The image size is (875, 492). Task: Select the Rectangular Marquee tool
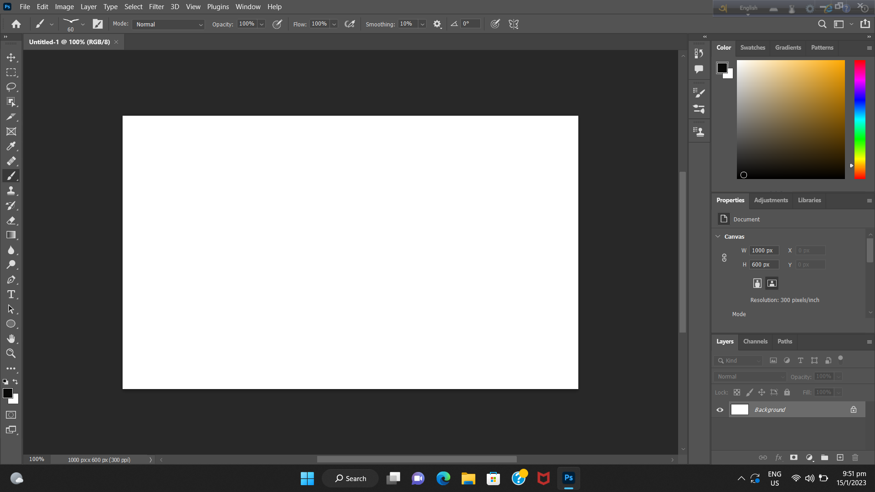click(x=11, y=72)
